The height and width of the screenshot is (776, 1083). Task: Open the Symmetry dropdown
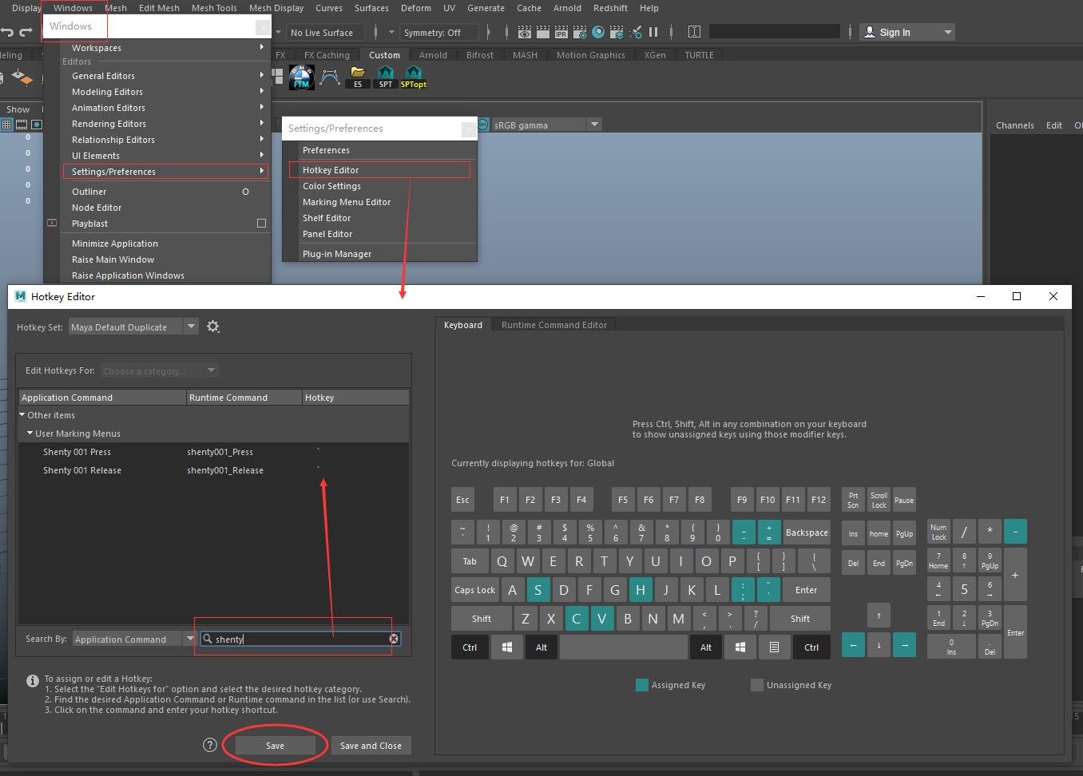point(440,33)
